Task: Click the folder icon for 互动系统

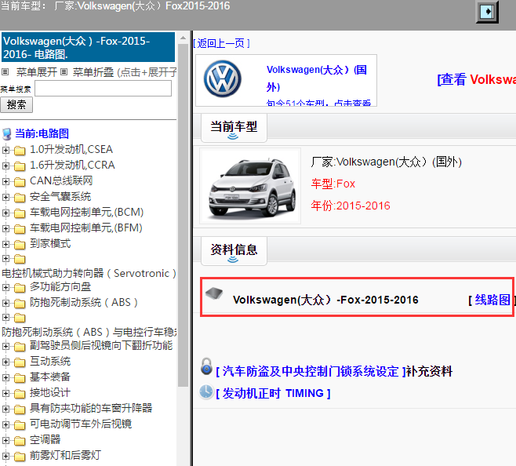Action: [20, 362]
